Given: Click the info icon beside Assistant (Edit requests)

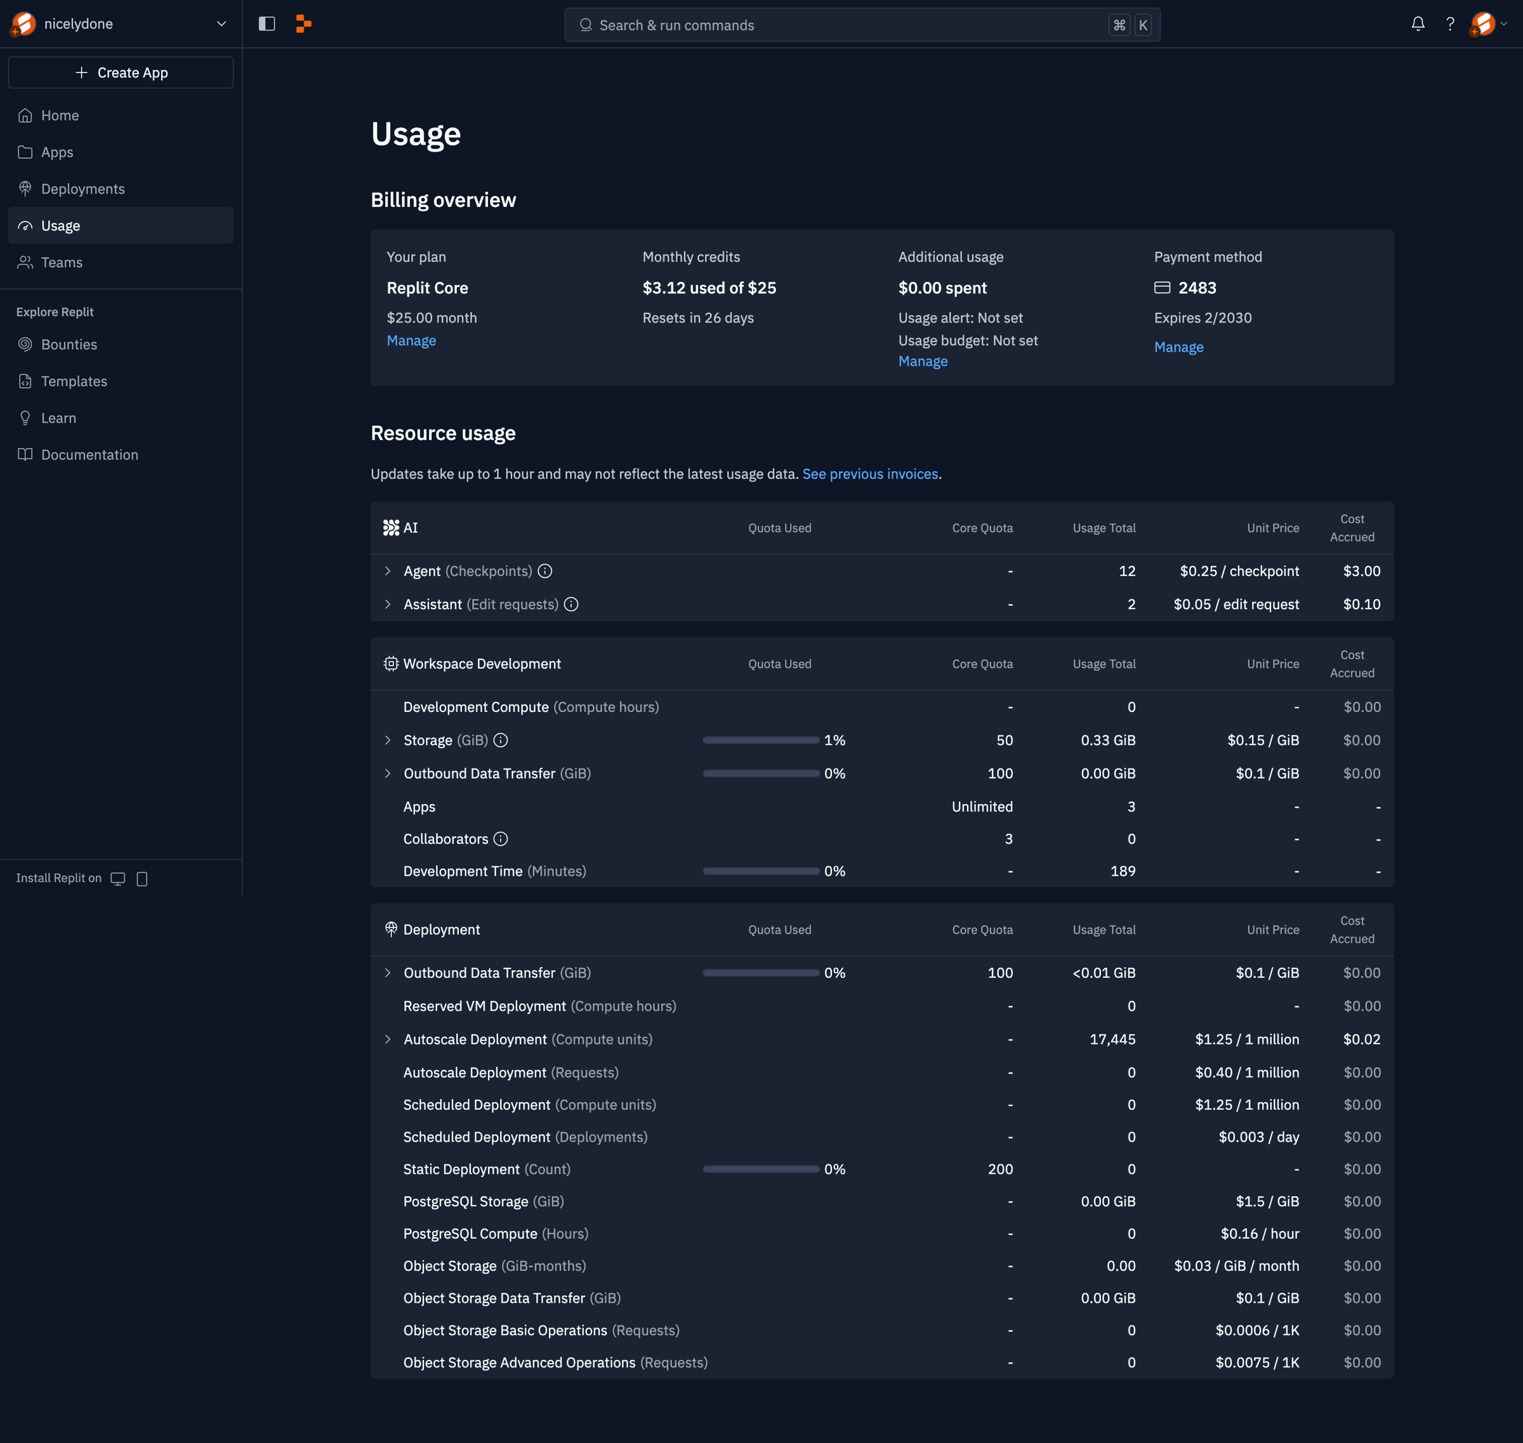Looking at the screenshot, I should pyautogui.click(x=570, y=605).
